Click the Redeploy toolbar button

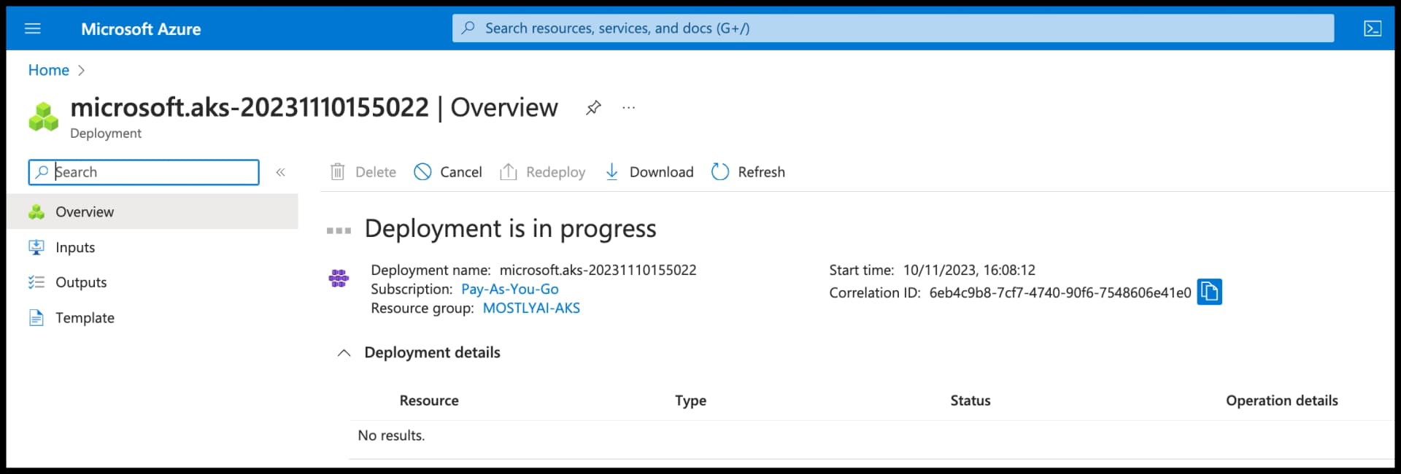coord(542,172)
